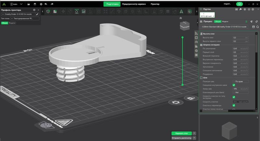Screen dimensions: 260x141
Task: Edit printer preset with pencil icon
Action: [x=37, y=14]
